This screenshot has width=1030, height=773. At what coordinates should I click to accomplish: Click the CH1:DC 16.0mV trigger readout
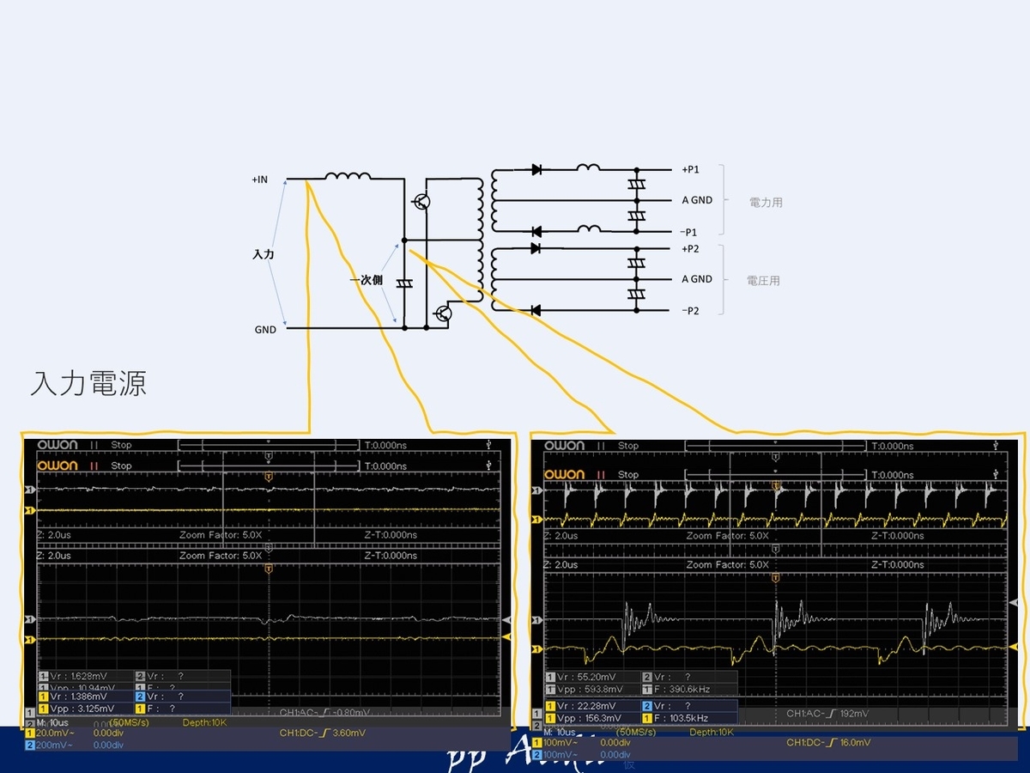(x=828, y=742)
